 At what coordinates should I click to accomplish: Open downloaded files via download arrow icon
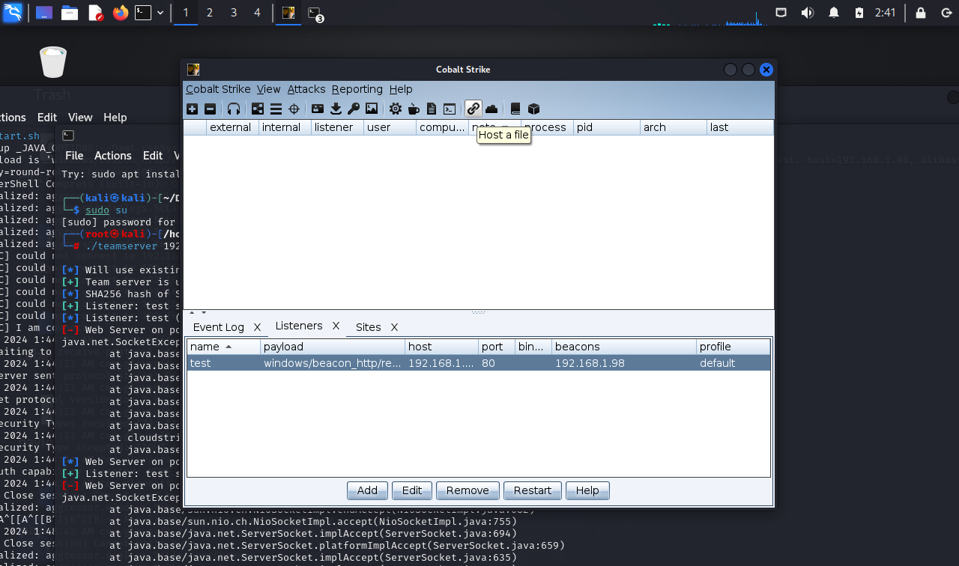[336, 109]
